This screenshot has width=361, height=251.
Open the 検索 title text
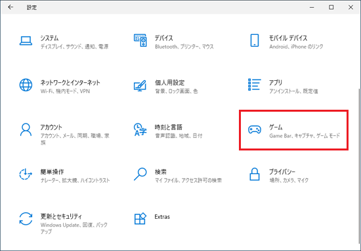click(x=160, y=171)
